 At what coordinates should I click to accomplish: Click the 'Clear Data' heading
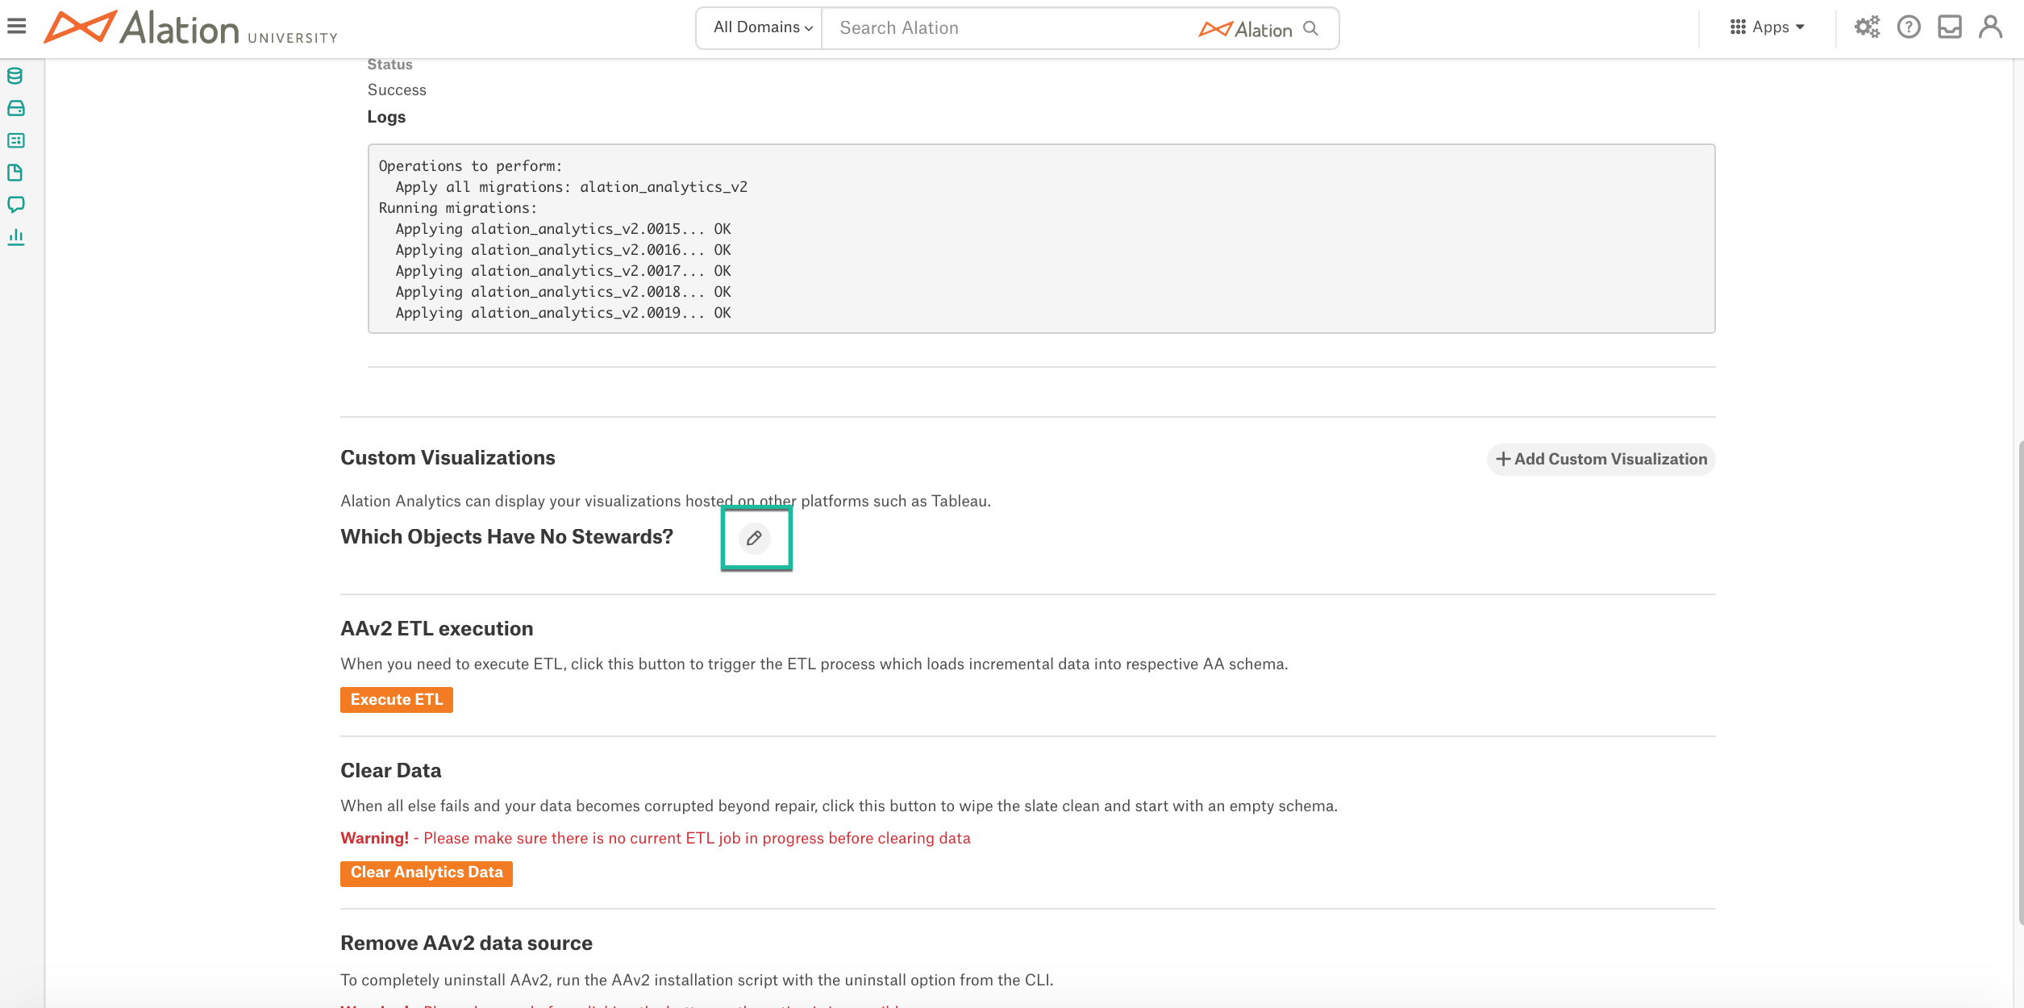[x=391, y=770]
